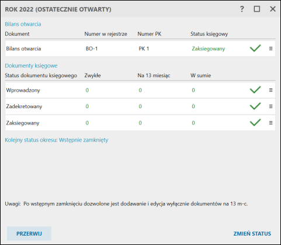The width and height of the screenshot is (281, 245).
Task: Click the Numer PK column header
Action: 150,34
